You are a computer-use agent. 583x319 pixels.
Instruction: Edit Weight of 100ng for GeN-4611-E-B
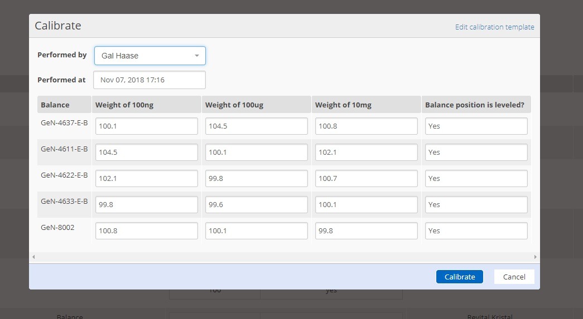[x=146, y=152]
